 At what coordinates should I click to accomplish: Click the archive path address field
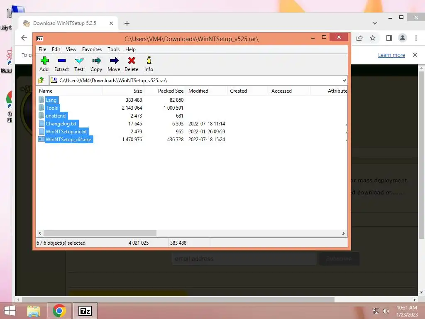tap(198, 80)
